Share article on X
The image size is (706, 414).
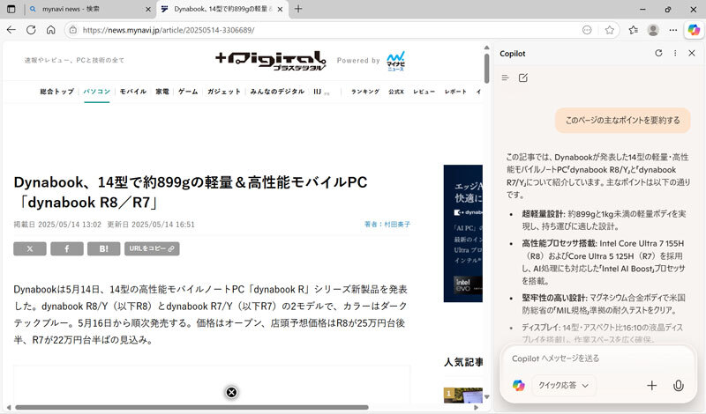pyautogui.click(x=30, y=248)
